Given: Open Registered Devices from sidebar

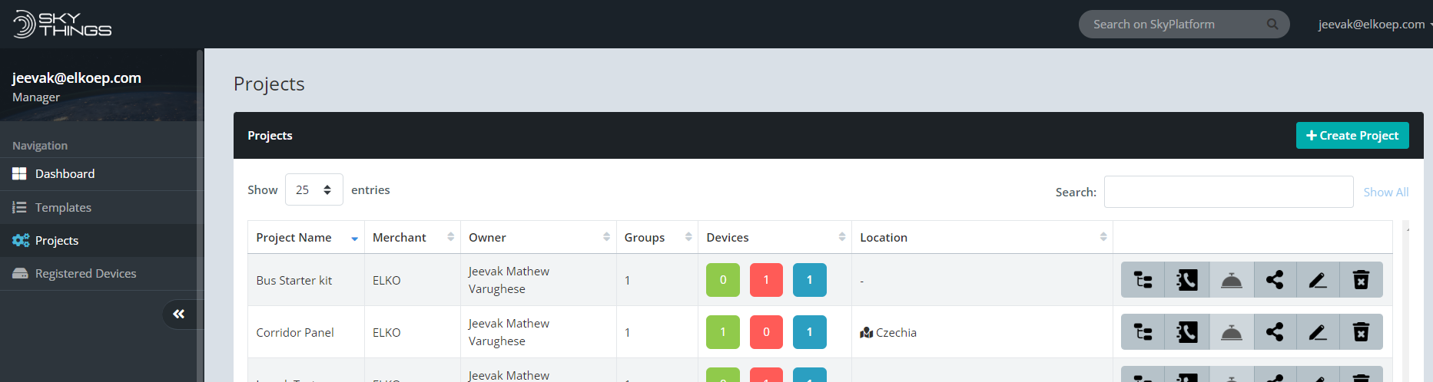Looking at the screenshot, I should [x=85, y=274].
